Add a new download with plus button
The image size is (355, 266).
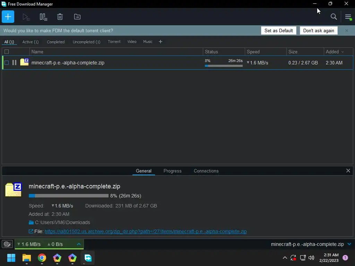pyautogui.click(x=8, y=17)
